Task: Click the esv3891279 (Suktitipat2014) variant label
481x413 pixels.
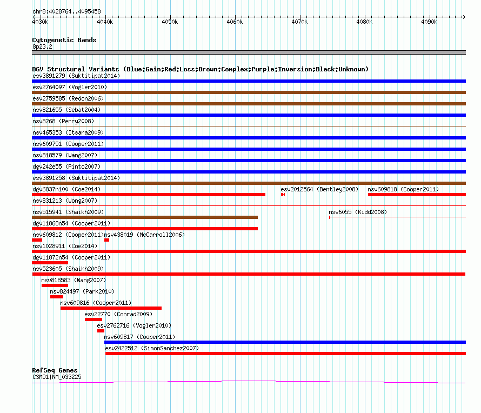Action: pos(76,76)
